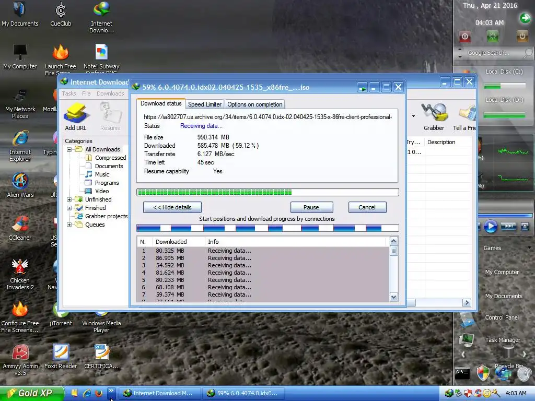Switch to the 59% download taskbar button
Screen dimensions: 535x401
pos(243,393)
